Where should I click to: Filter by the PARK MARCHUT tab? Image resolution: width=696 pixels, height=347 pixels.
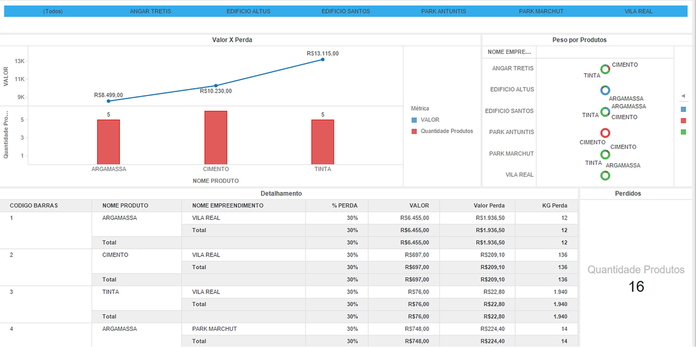click(x=541, y=11)
